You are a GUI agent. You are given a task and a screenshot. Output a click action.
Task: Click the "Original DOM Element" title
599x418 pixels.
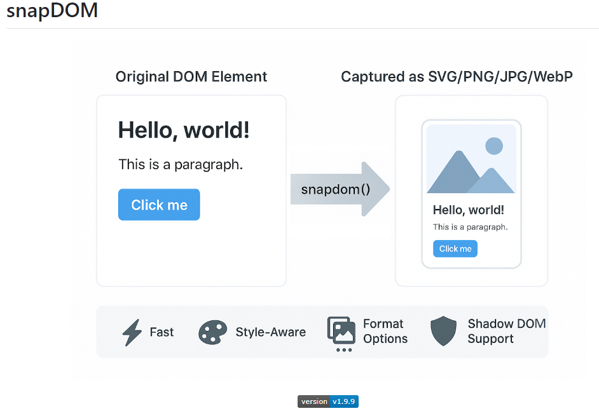[191, 77]
